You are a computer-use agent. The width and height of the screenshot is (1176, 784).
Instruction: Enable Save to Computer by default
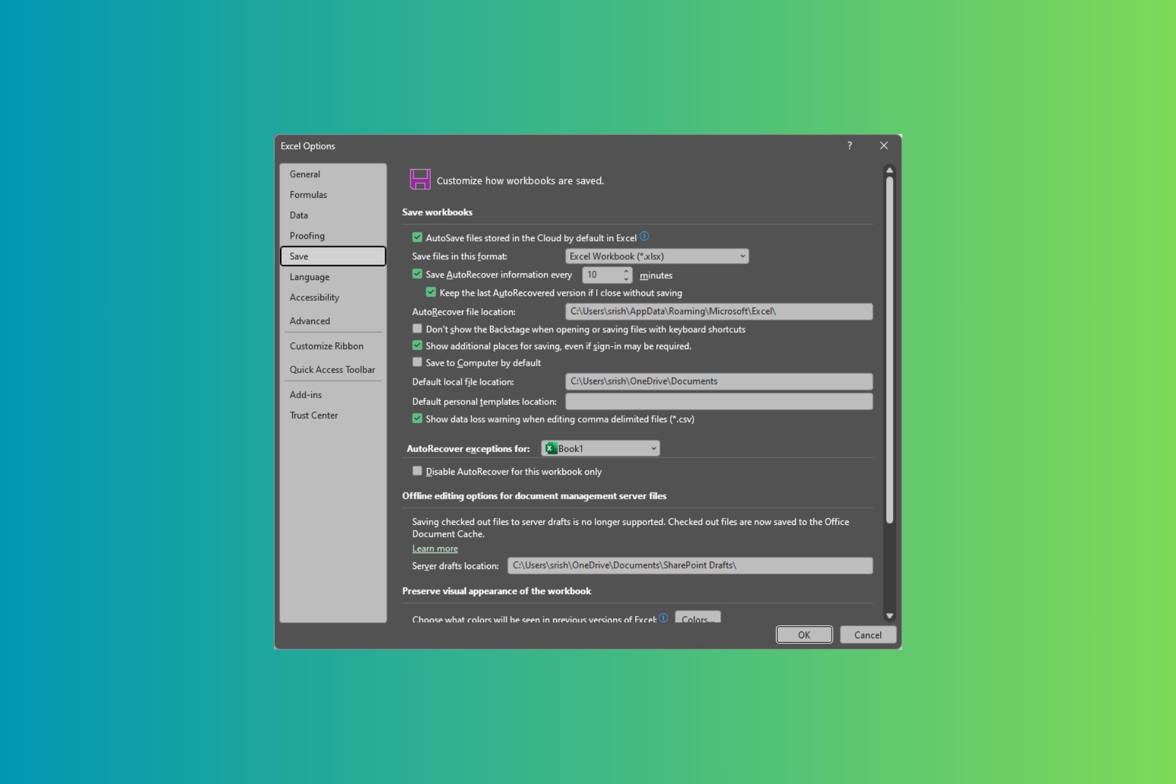point(417,363)
